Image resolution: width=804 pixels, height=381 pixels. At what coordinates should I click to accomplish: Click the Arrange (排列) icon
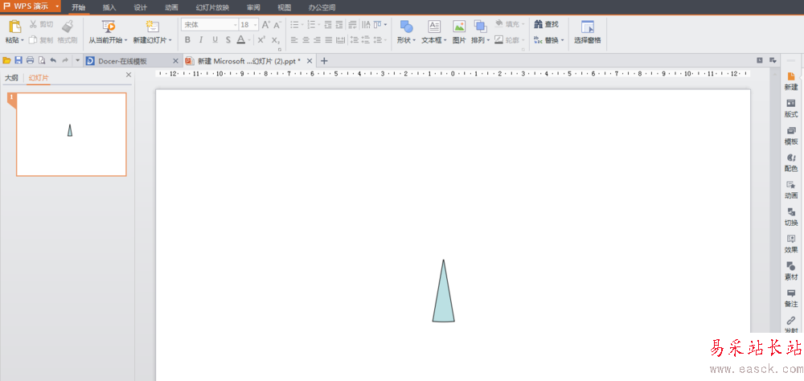click(x=481, y=27)
